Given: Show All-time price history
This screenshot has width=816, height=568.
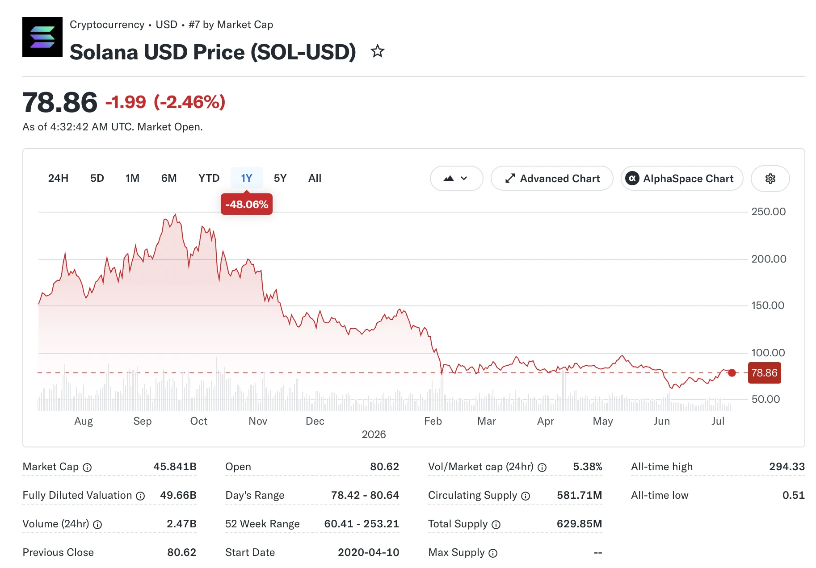Looking at the screenshot, I should [x=315, y=178].
